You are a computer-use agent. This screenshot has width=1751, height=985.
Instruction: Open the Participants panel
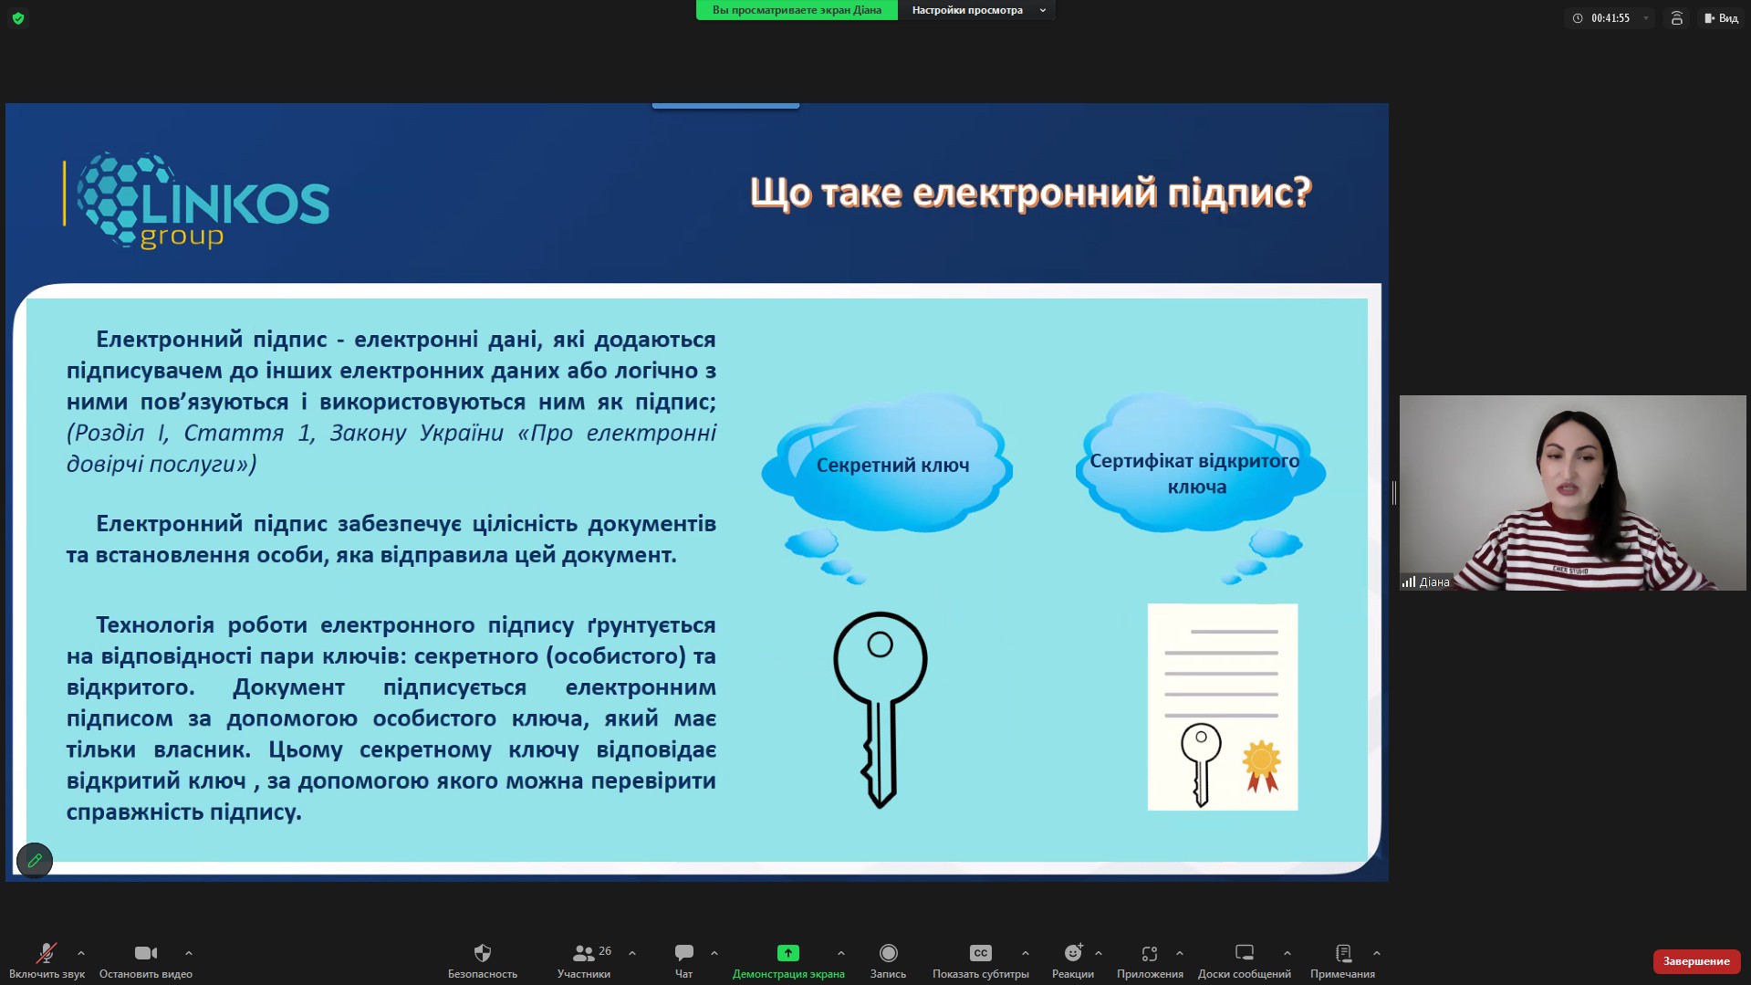[x=584, y=954]
